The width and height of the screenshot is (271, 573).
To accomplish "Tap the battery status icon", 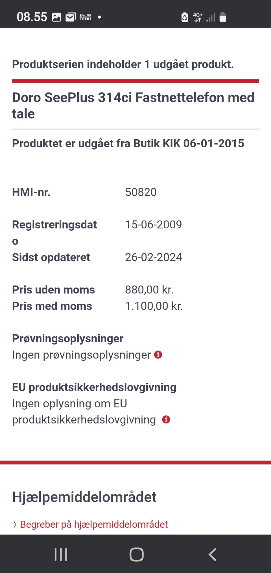I will click(x=223, y=17).
